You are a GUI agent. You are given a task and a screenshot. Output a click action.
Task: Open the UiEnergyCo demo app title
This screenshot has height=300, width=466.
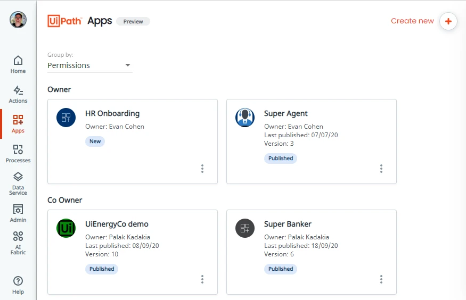coord(117,224)
